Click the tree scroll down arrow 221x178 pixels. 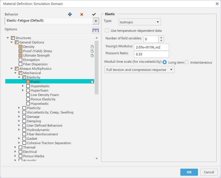pos(96,158)
